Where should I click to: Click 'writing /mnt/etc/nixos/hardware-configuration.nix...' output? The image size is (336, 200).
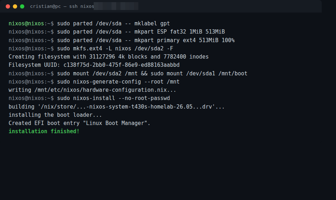(92, 90)
